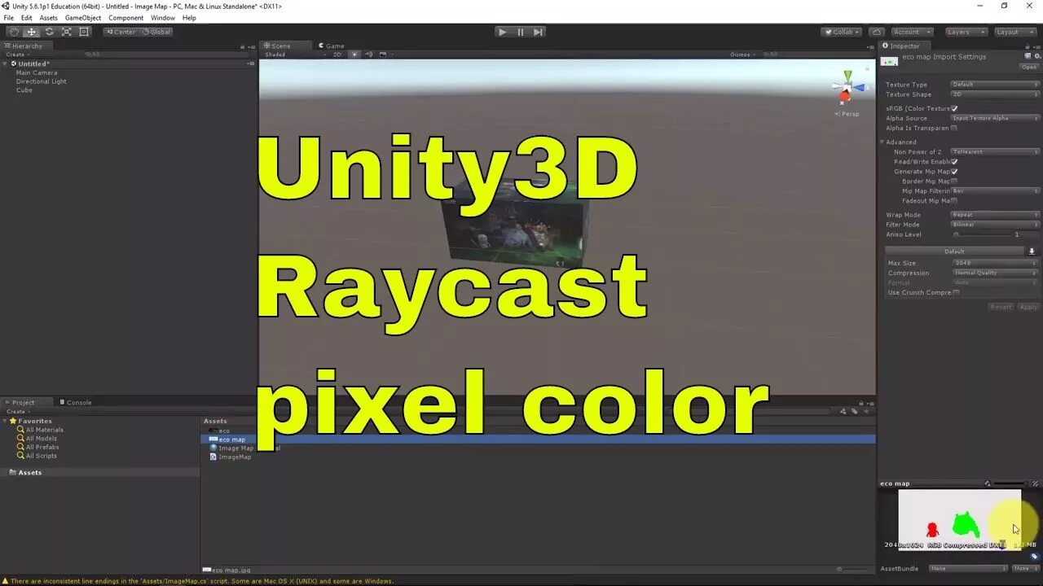
Task: Open the Window menu
Action: (x=163, y=18)
